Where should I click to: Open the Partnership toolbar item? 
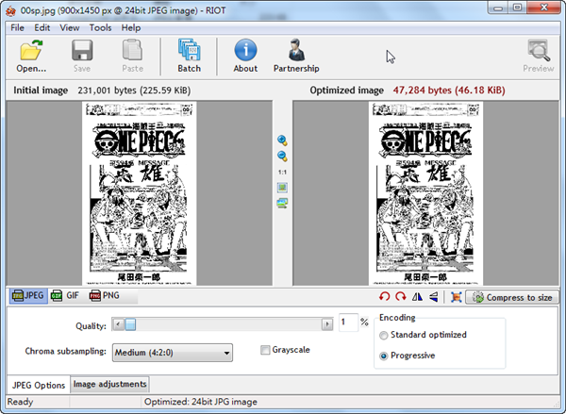(296, 56)
